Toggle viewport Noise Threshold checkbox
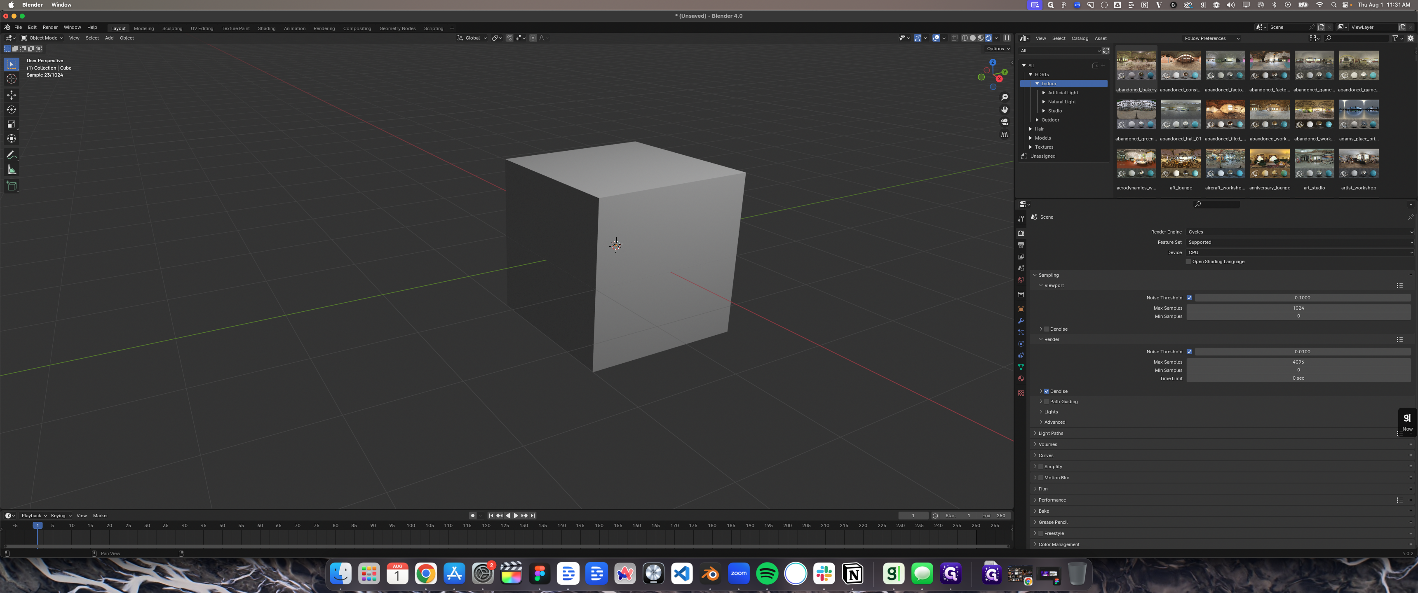 (x=1189, y=298)
